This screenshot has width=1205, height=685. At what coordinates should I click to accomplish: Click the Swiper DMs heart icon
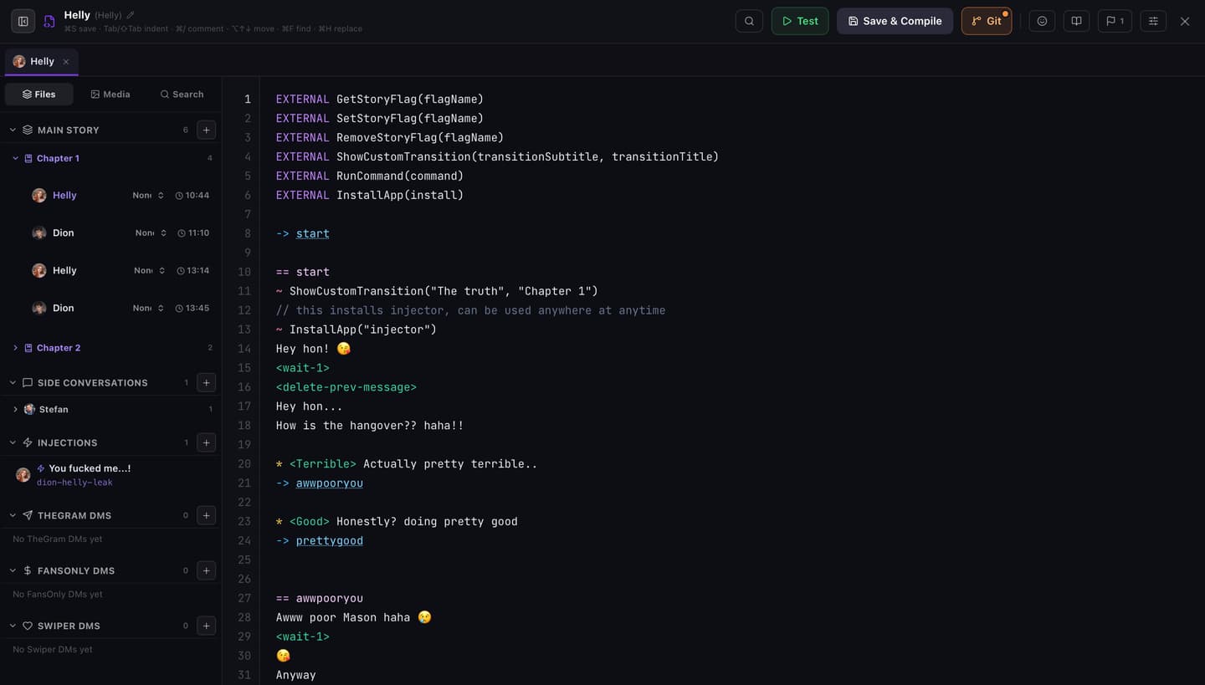point(28,626)
